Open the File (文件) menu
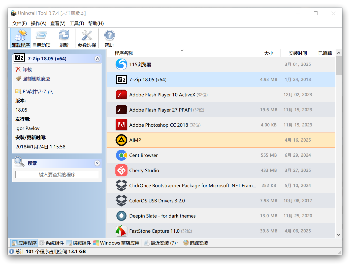The image size is (350, 265). click(20, 23)
